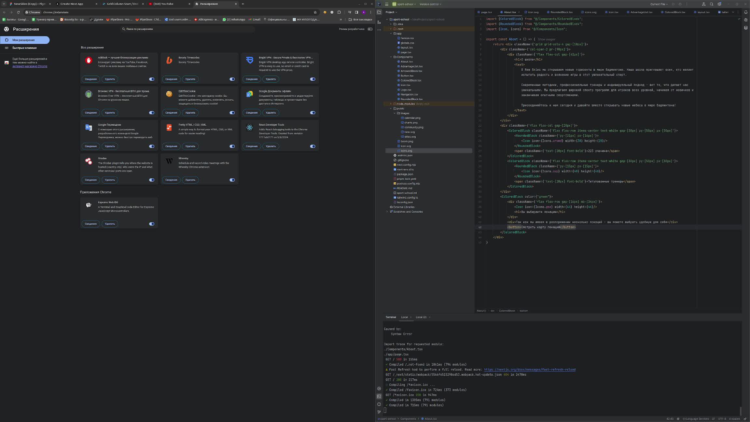Enable developer mode switch

point(370,29)
